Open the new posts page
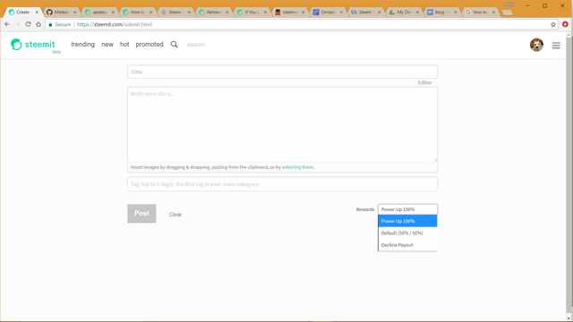The image size is (573, 322). tap(107, 45)
